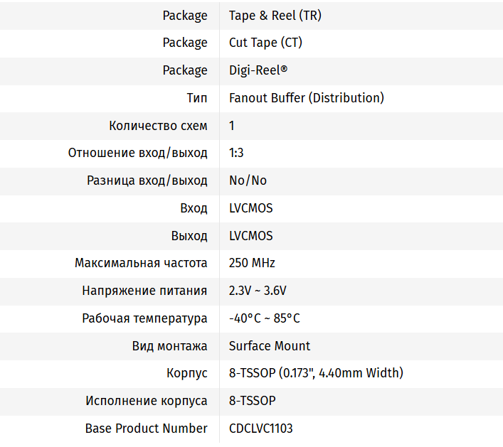Click the -40°C ~ 85°C temperature value
This screenshot has height=447, width=503.
click(264, 318)
